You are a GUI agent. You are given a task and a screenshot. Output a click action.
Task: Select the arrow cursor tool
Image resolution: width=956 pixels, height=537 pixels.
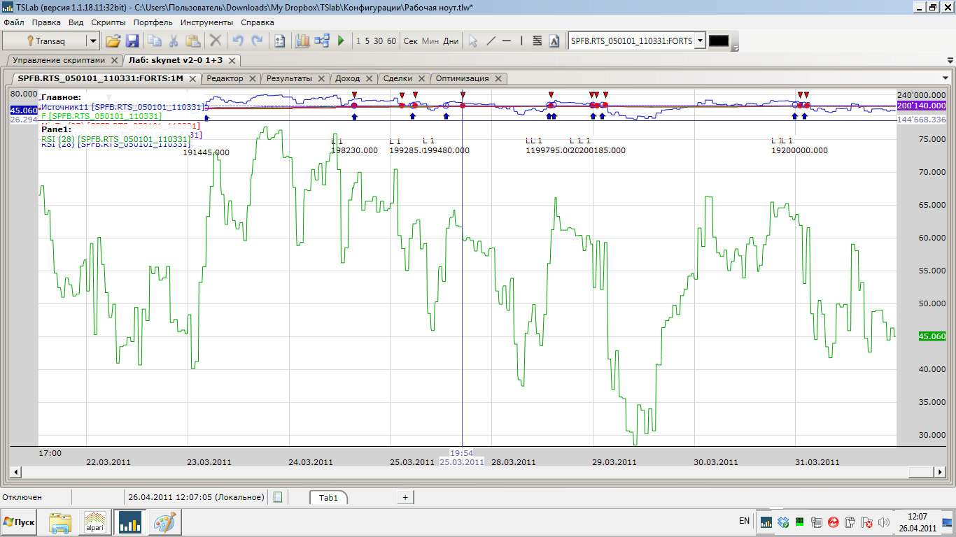[473, 41]
